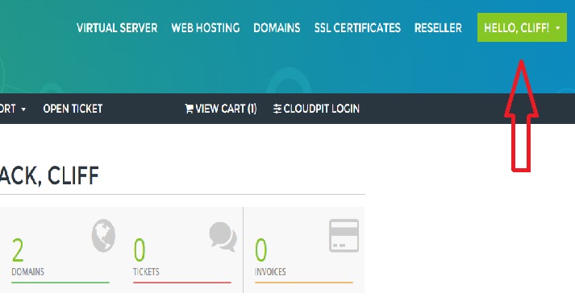The image size is (575, 297).
Task: Click the chat bubbles icon in Tickets tile
Action: (223, 237)
